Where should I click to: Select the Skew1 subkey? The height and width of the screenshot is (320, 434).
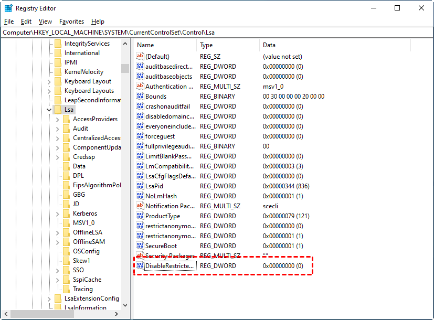click(x=81, y=261)
